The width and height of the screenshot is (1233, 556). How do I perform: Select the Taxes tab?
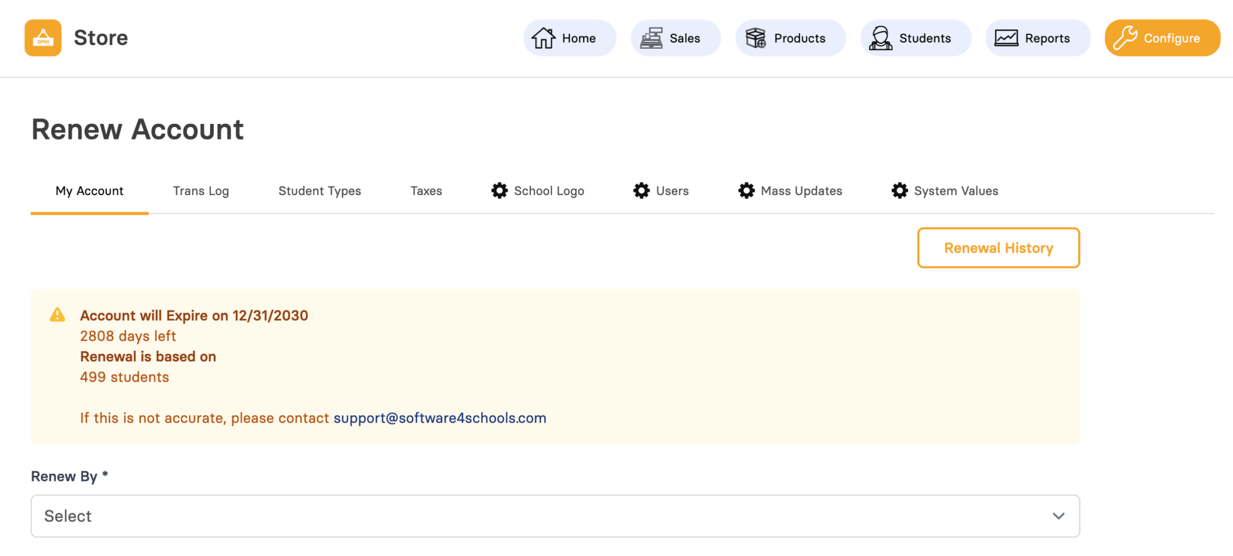click(426, 191)
